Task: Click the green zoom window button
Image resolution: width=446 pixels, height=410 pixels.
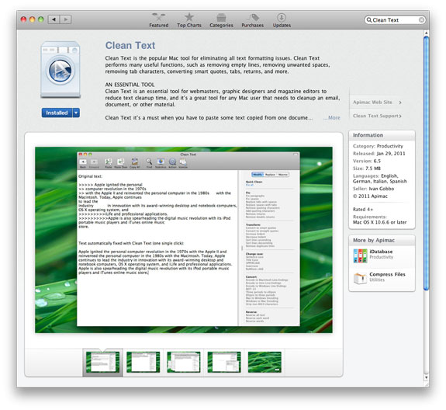Action: [40, 19]
